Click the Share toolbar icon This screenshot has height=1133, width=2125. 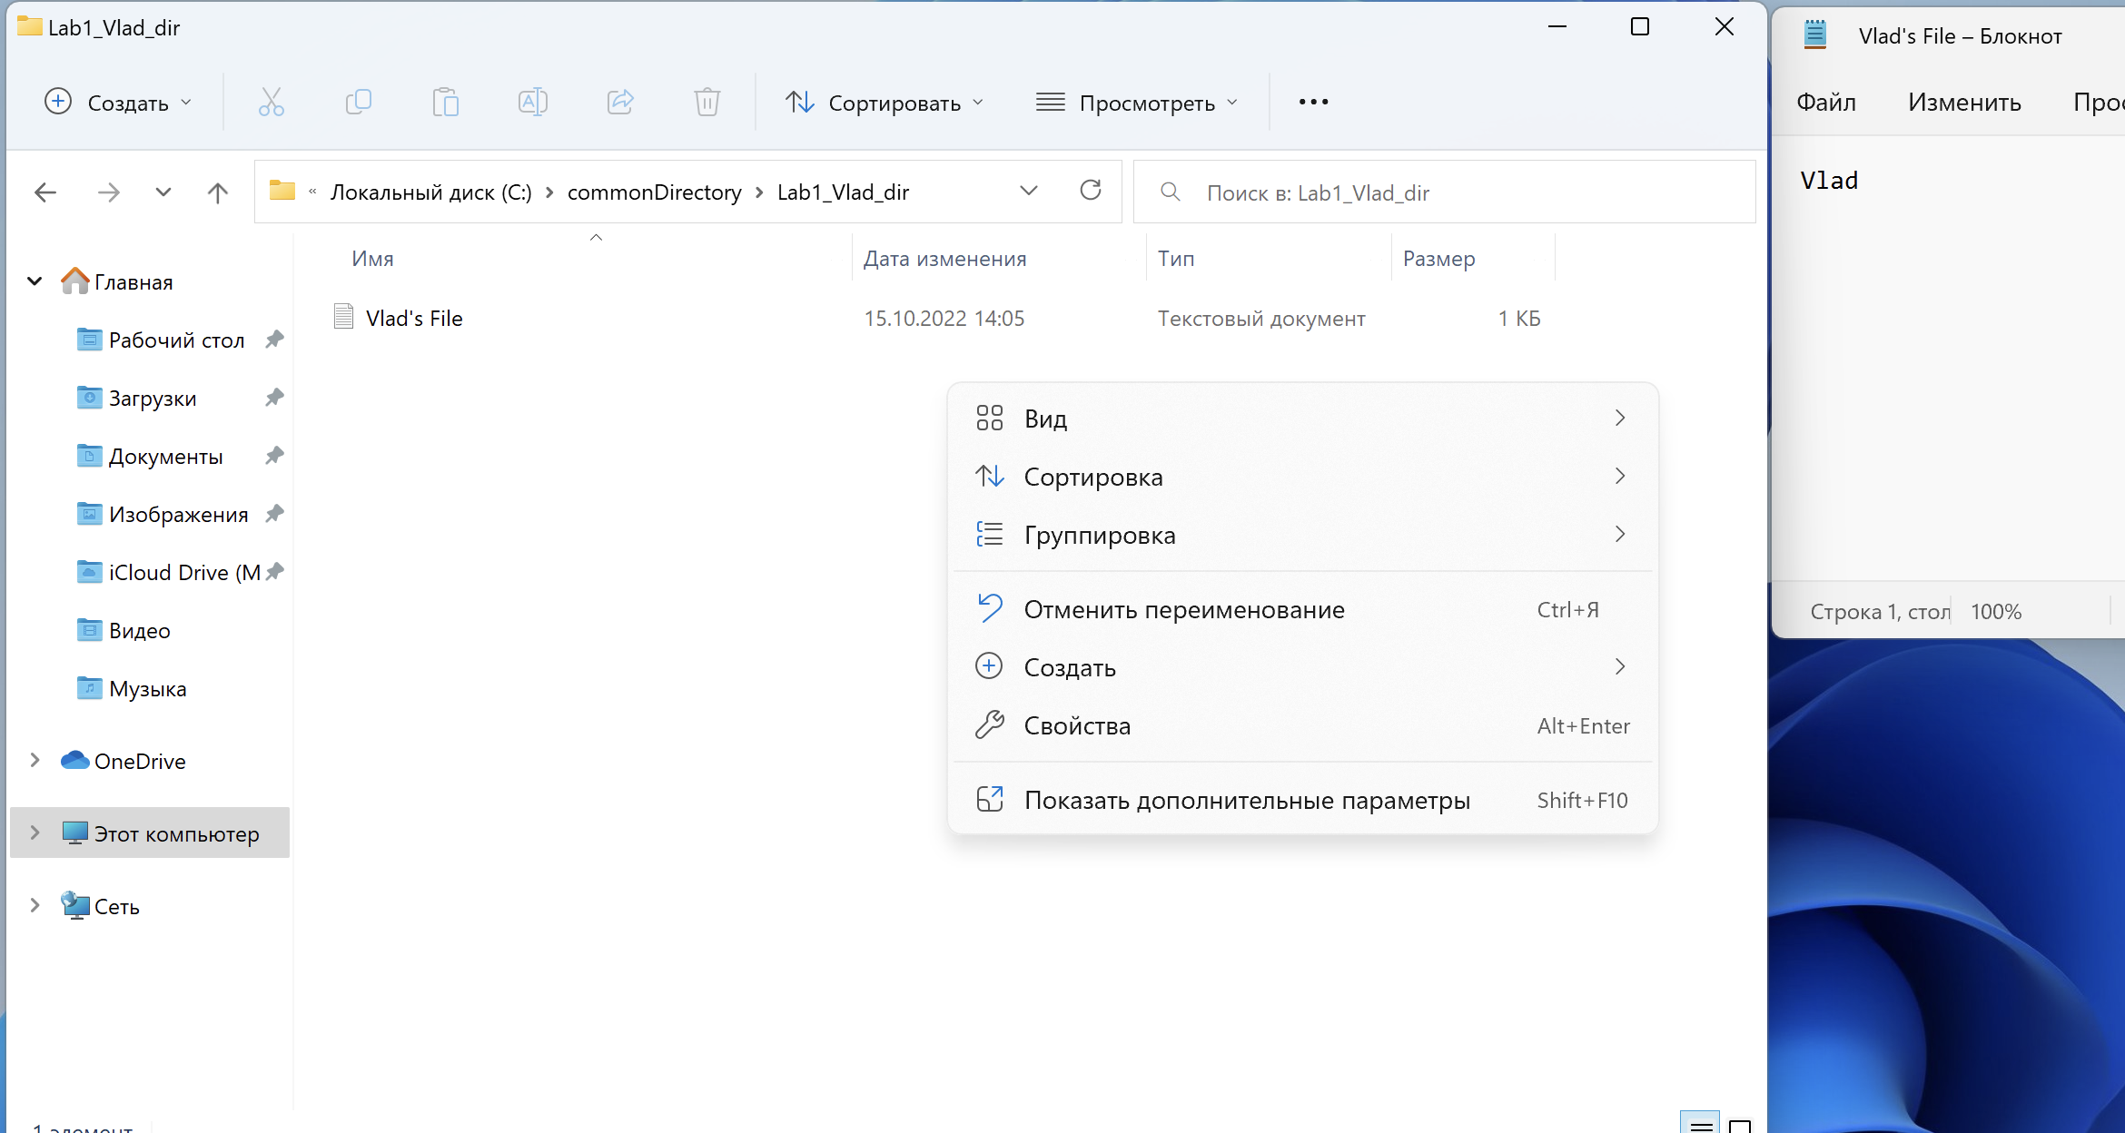coord(619,102)
